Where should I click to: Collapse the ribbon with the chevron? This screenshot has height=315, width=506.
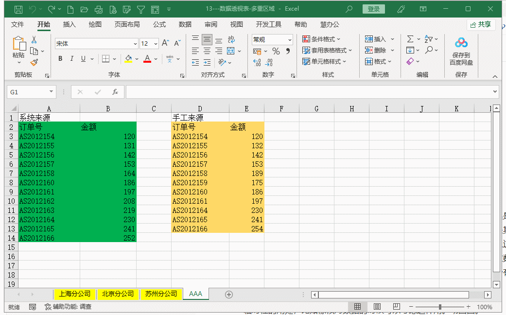[495, 76]
